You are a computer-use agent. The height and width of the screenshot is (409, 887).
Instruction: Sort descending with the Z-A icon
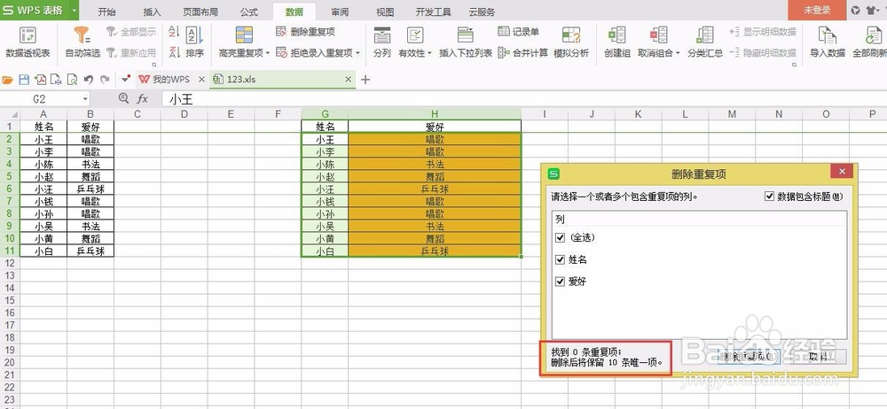pos(174,52)
